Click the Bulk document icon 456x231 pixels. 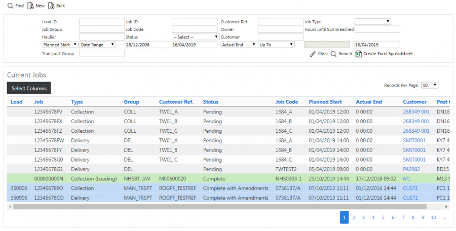51,6
